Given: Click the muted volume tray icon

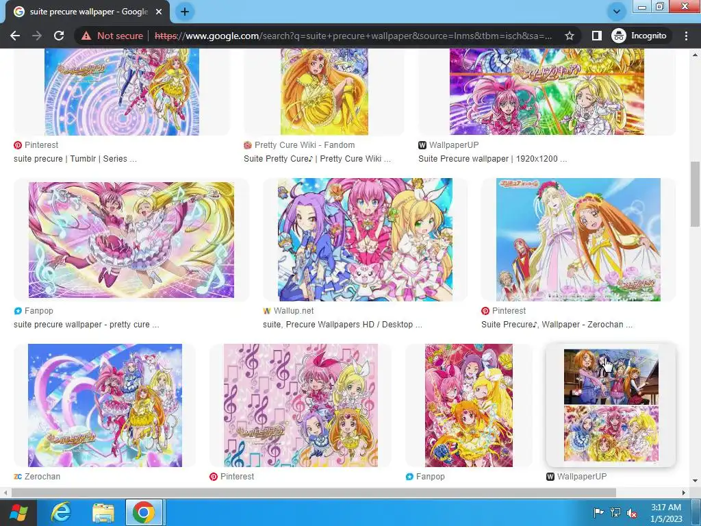Looking at the screenshot, I should tap(632, 512).
